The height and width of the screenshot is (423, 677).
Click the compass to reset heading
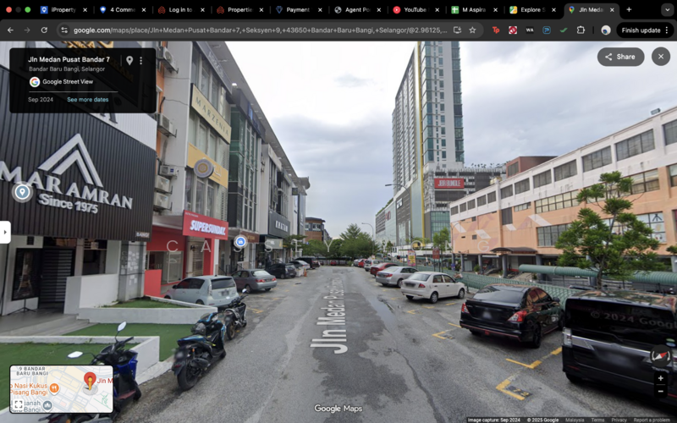(x=660, y=356)
